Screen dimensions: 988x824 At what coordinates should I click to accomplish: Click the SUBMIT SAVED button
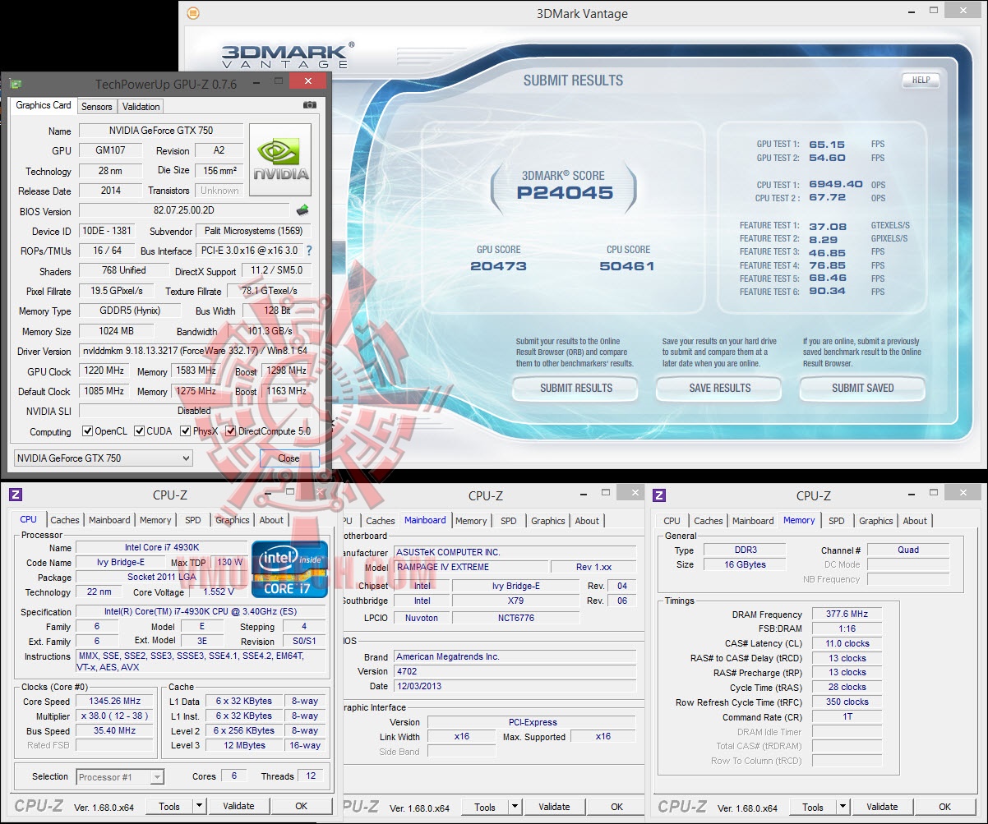[862, 388]
